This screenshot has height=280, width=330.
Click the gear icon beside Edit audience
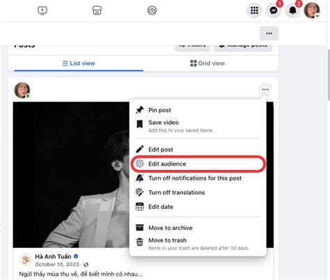coord(140,164)
